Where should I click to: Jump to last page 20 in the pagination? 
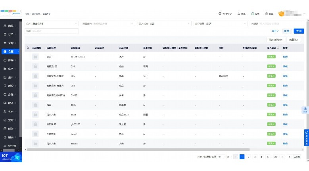pyautogui.click(x=276, y=157)
